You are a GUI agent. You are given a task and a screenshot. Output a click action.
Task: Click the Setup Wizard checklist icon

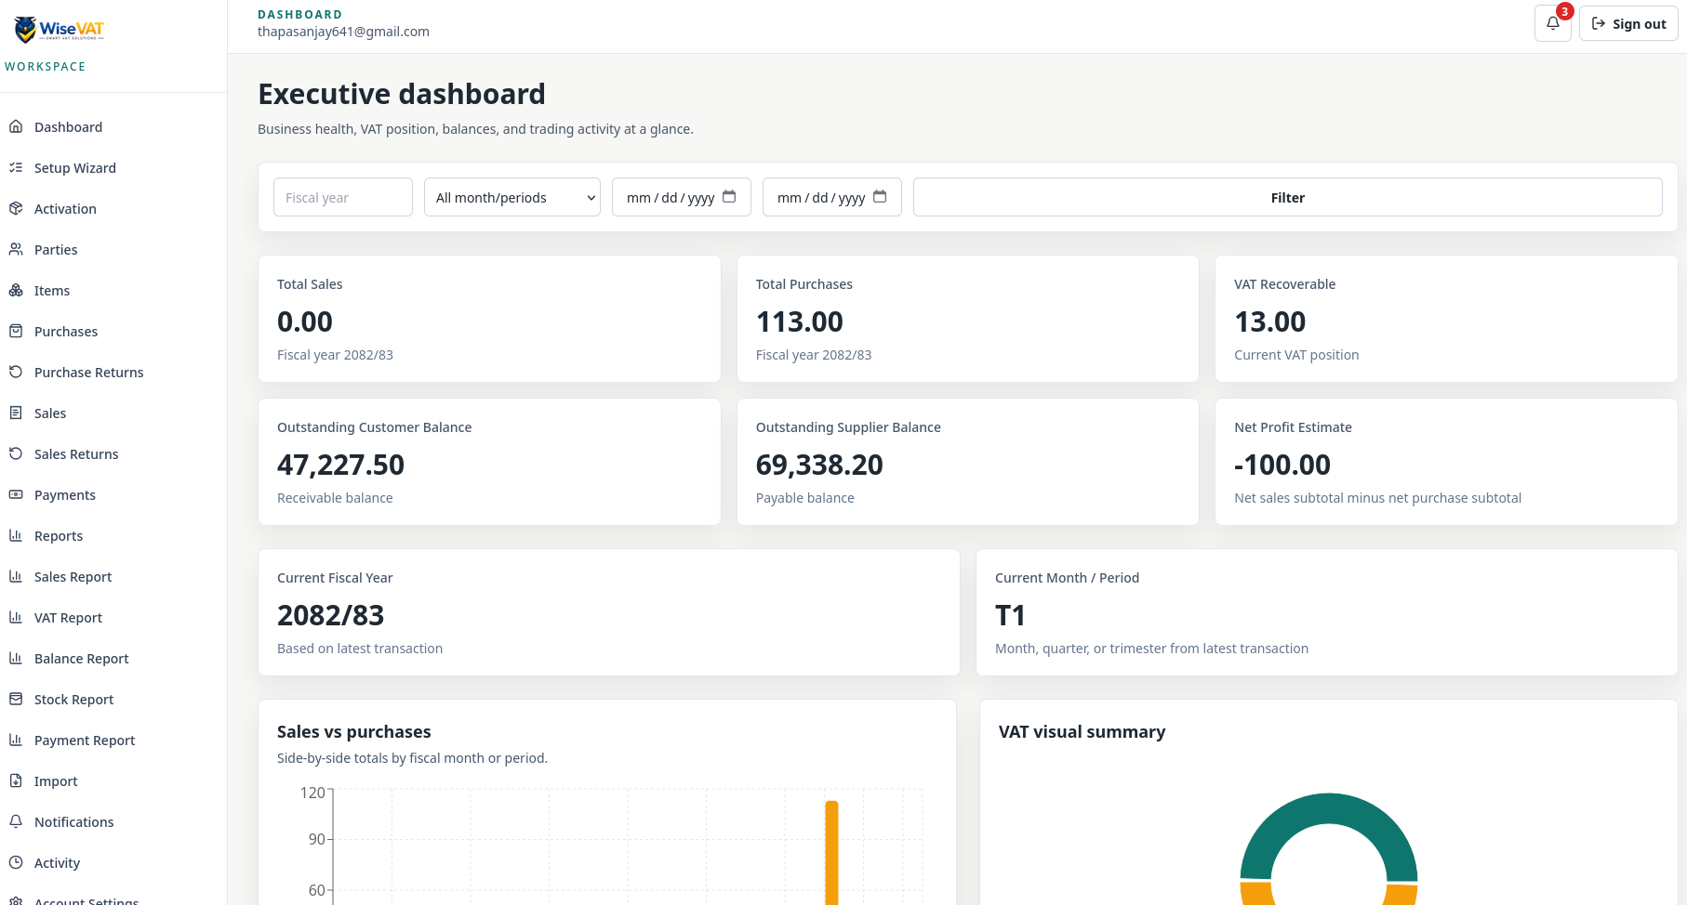click(x=16, y=167)
